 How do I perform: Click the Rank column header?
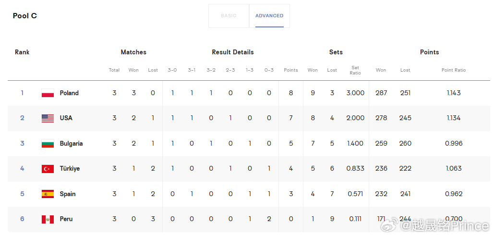tap(22, 52)
